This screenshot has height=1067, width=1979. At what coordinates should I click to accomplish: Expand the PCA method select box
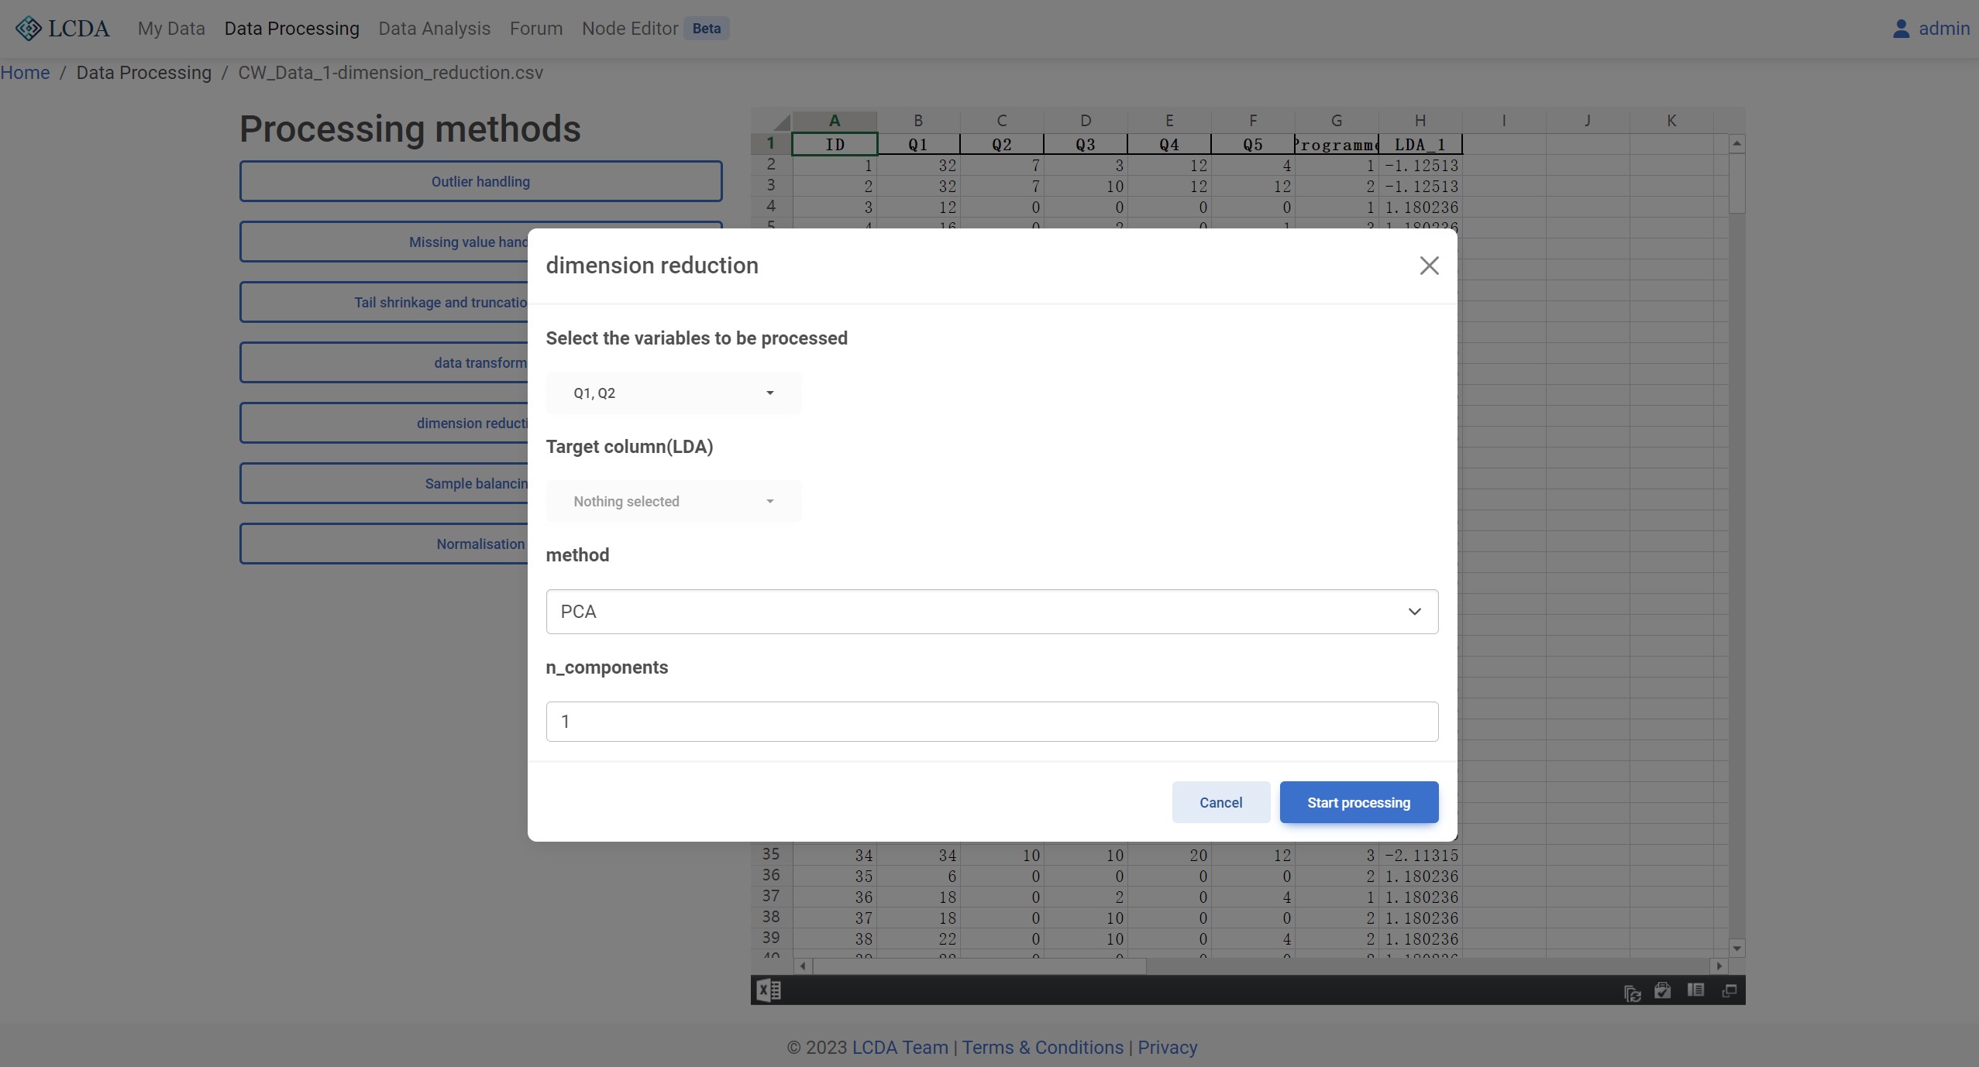[992, 612]
